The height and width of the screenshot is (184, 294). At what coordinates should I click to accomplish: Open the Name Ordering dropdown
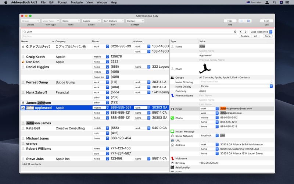point(236,82)
